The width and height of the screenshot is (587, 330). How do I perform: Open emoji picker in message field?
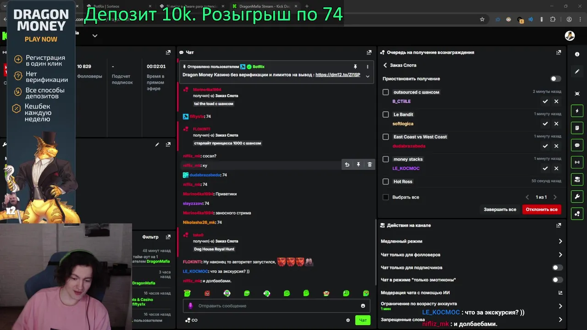[x=363, y=306]
